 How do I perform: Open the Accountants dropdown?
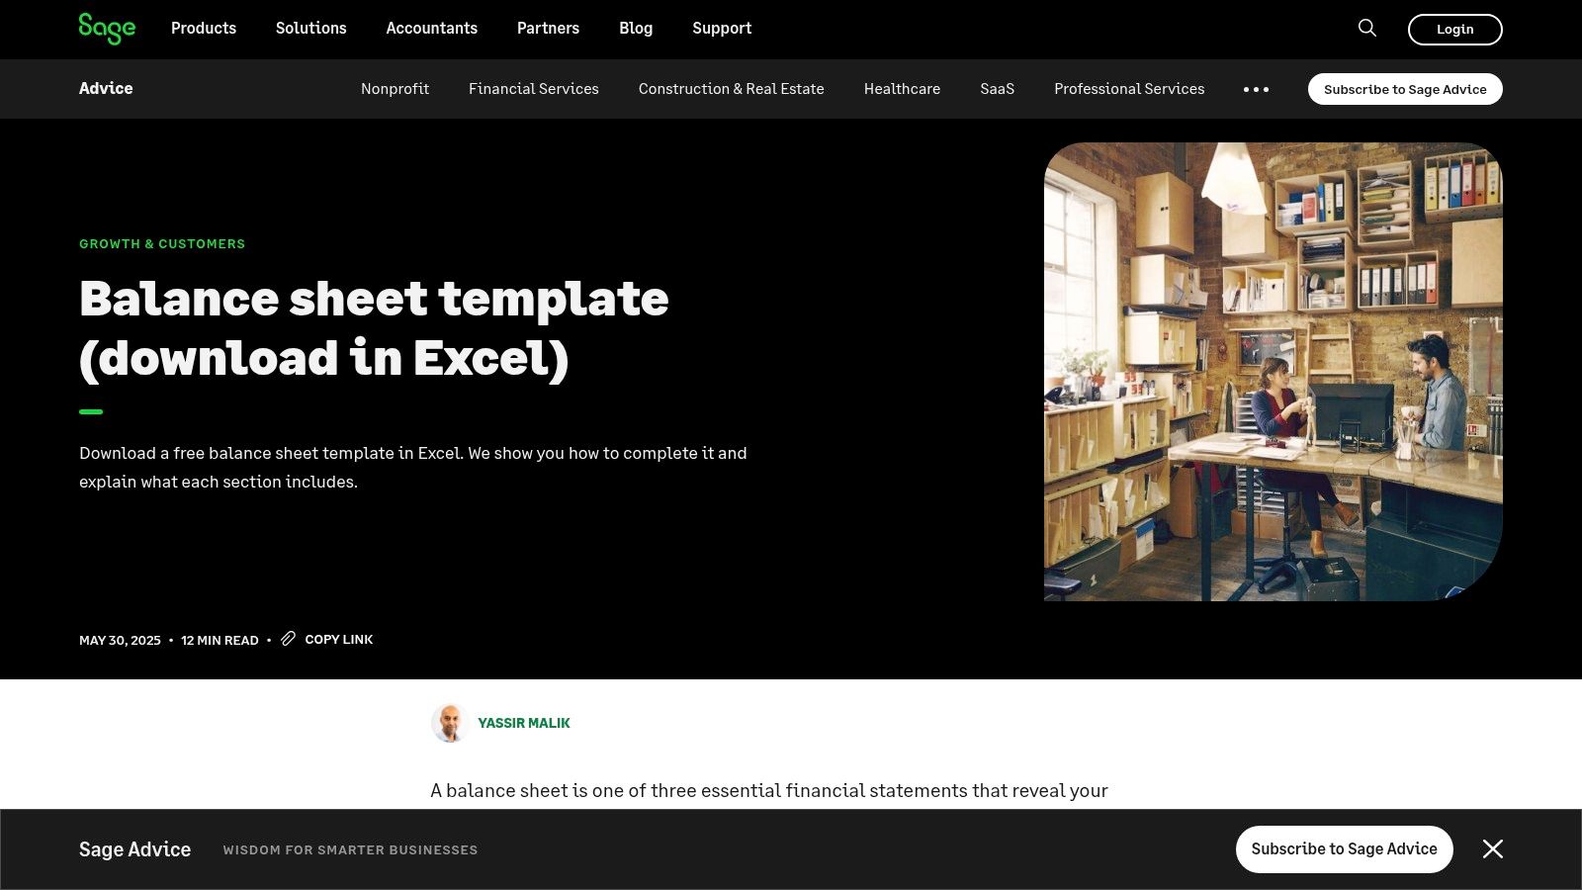432,29
